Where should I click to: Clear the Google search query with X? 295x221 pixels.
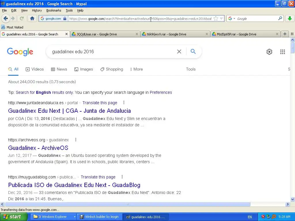[179, 52]
